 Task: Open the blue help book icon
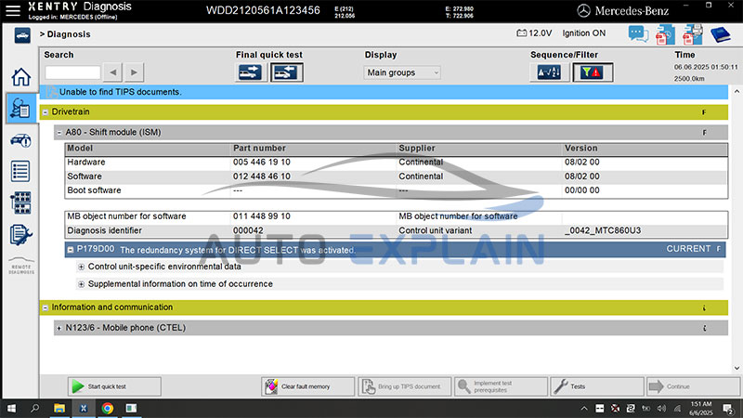coord(721,34)
